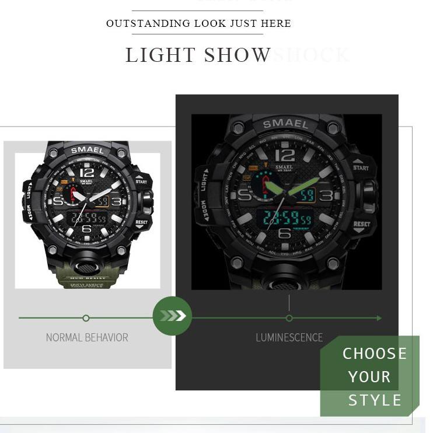Click the START button on the left watch

pos(141,180)
